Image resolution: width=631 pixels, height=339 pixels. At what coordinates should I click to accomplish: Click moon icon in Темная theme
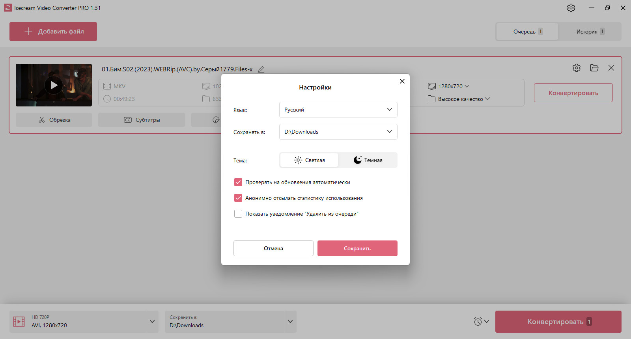(358, 160)
